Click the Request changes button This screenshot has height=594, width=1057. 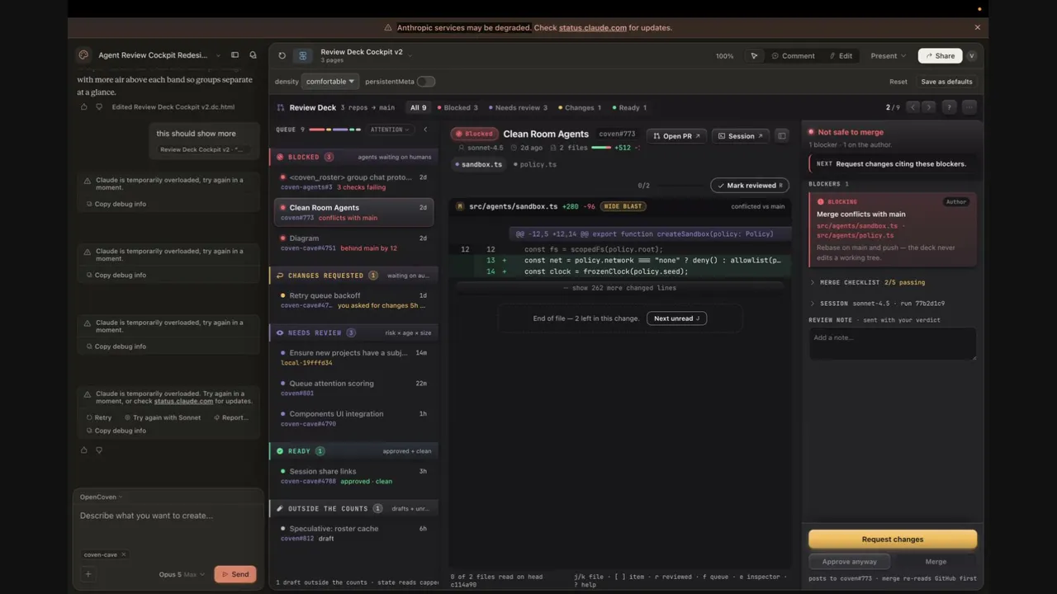[893, 539]
